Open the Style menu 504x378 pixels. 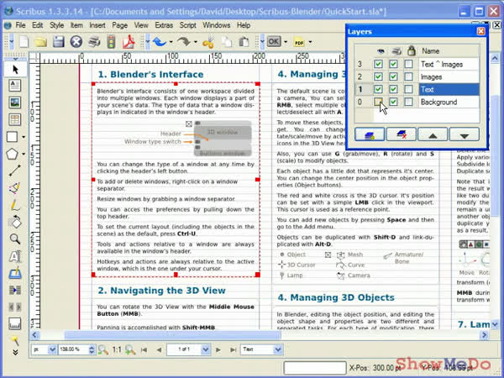tap(56, 25)
